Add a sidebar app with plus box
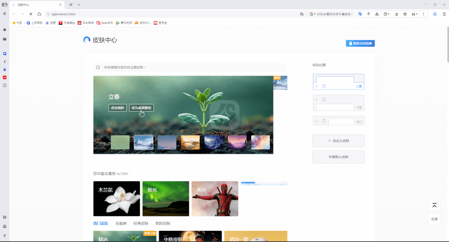The image size is (449, 242). [x=5, y=85]
